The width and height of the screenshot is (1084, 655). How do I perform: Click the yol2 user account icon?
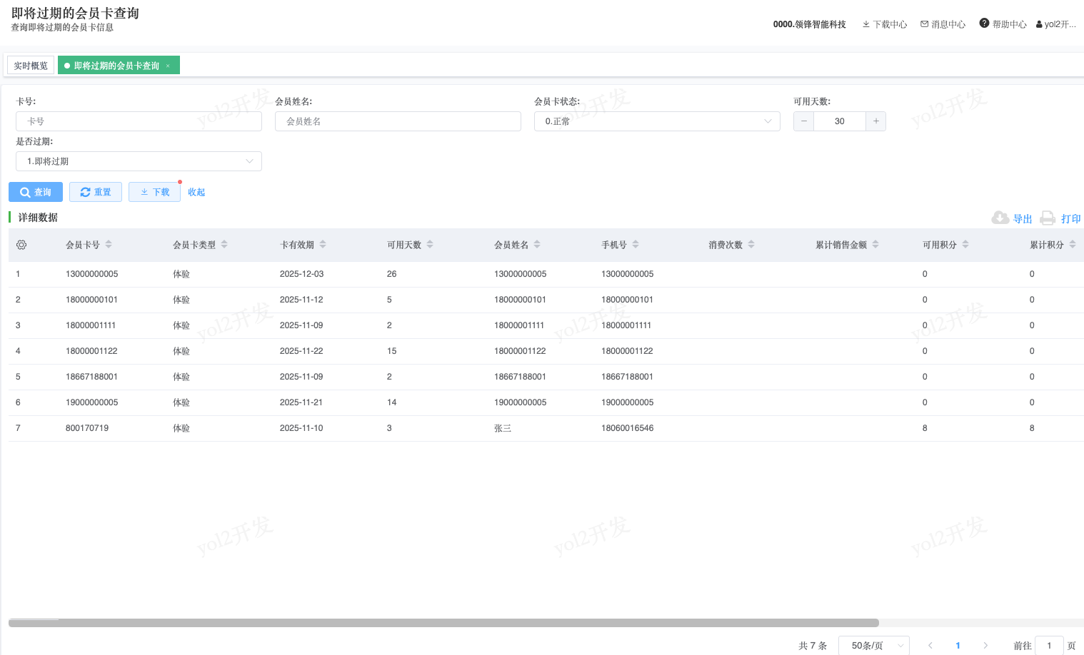pos(1039,24)
